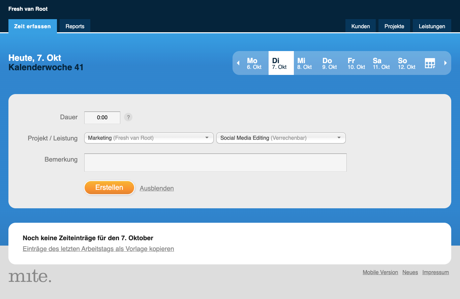
Task: Select the Zeit erfassen tab
Action: coord(32,26)
